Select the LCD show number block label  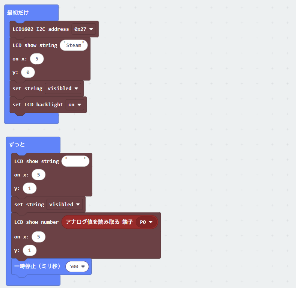click(x=36, y=222)
